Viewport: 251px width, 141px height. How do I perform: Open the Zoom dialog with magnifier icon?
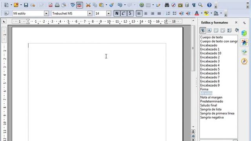coord(200,5)
